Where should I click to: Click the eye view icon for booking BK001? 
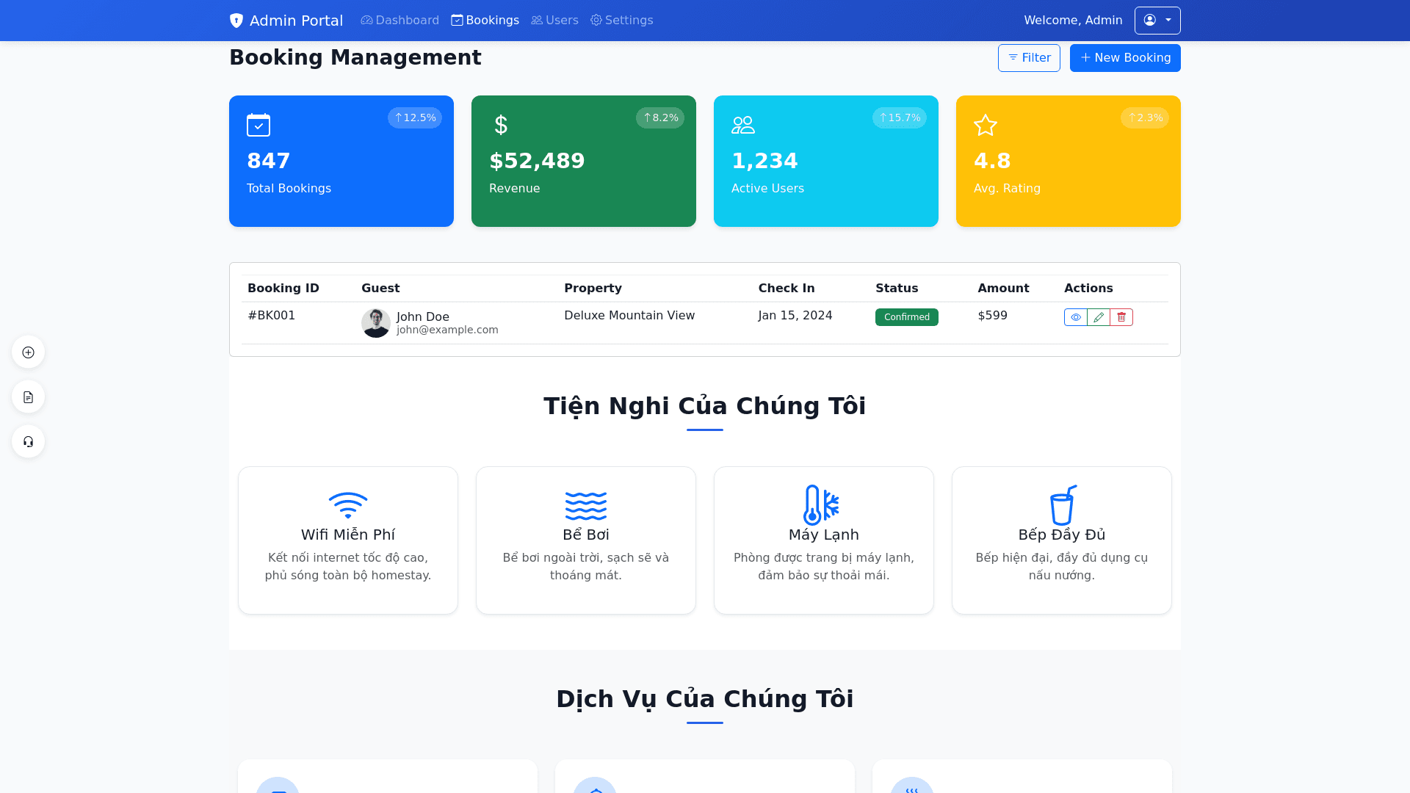pos(1075,317)
